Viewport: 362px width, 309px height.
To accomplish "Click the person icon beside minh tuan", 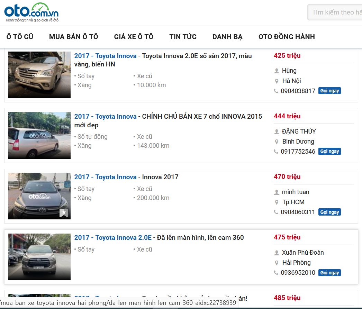I will 277,192.
